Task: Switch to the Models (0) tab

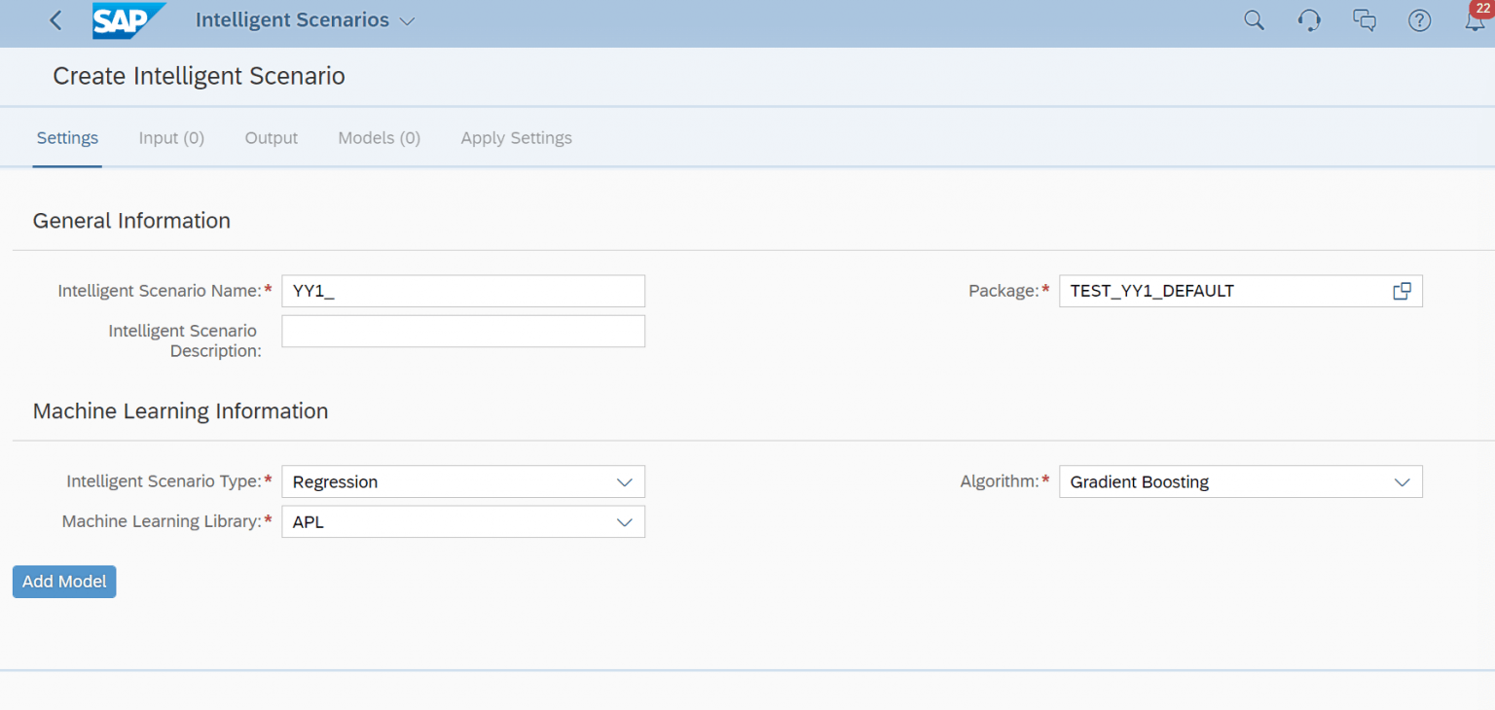Action: pos(379,137)
